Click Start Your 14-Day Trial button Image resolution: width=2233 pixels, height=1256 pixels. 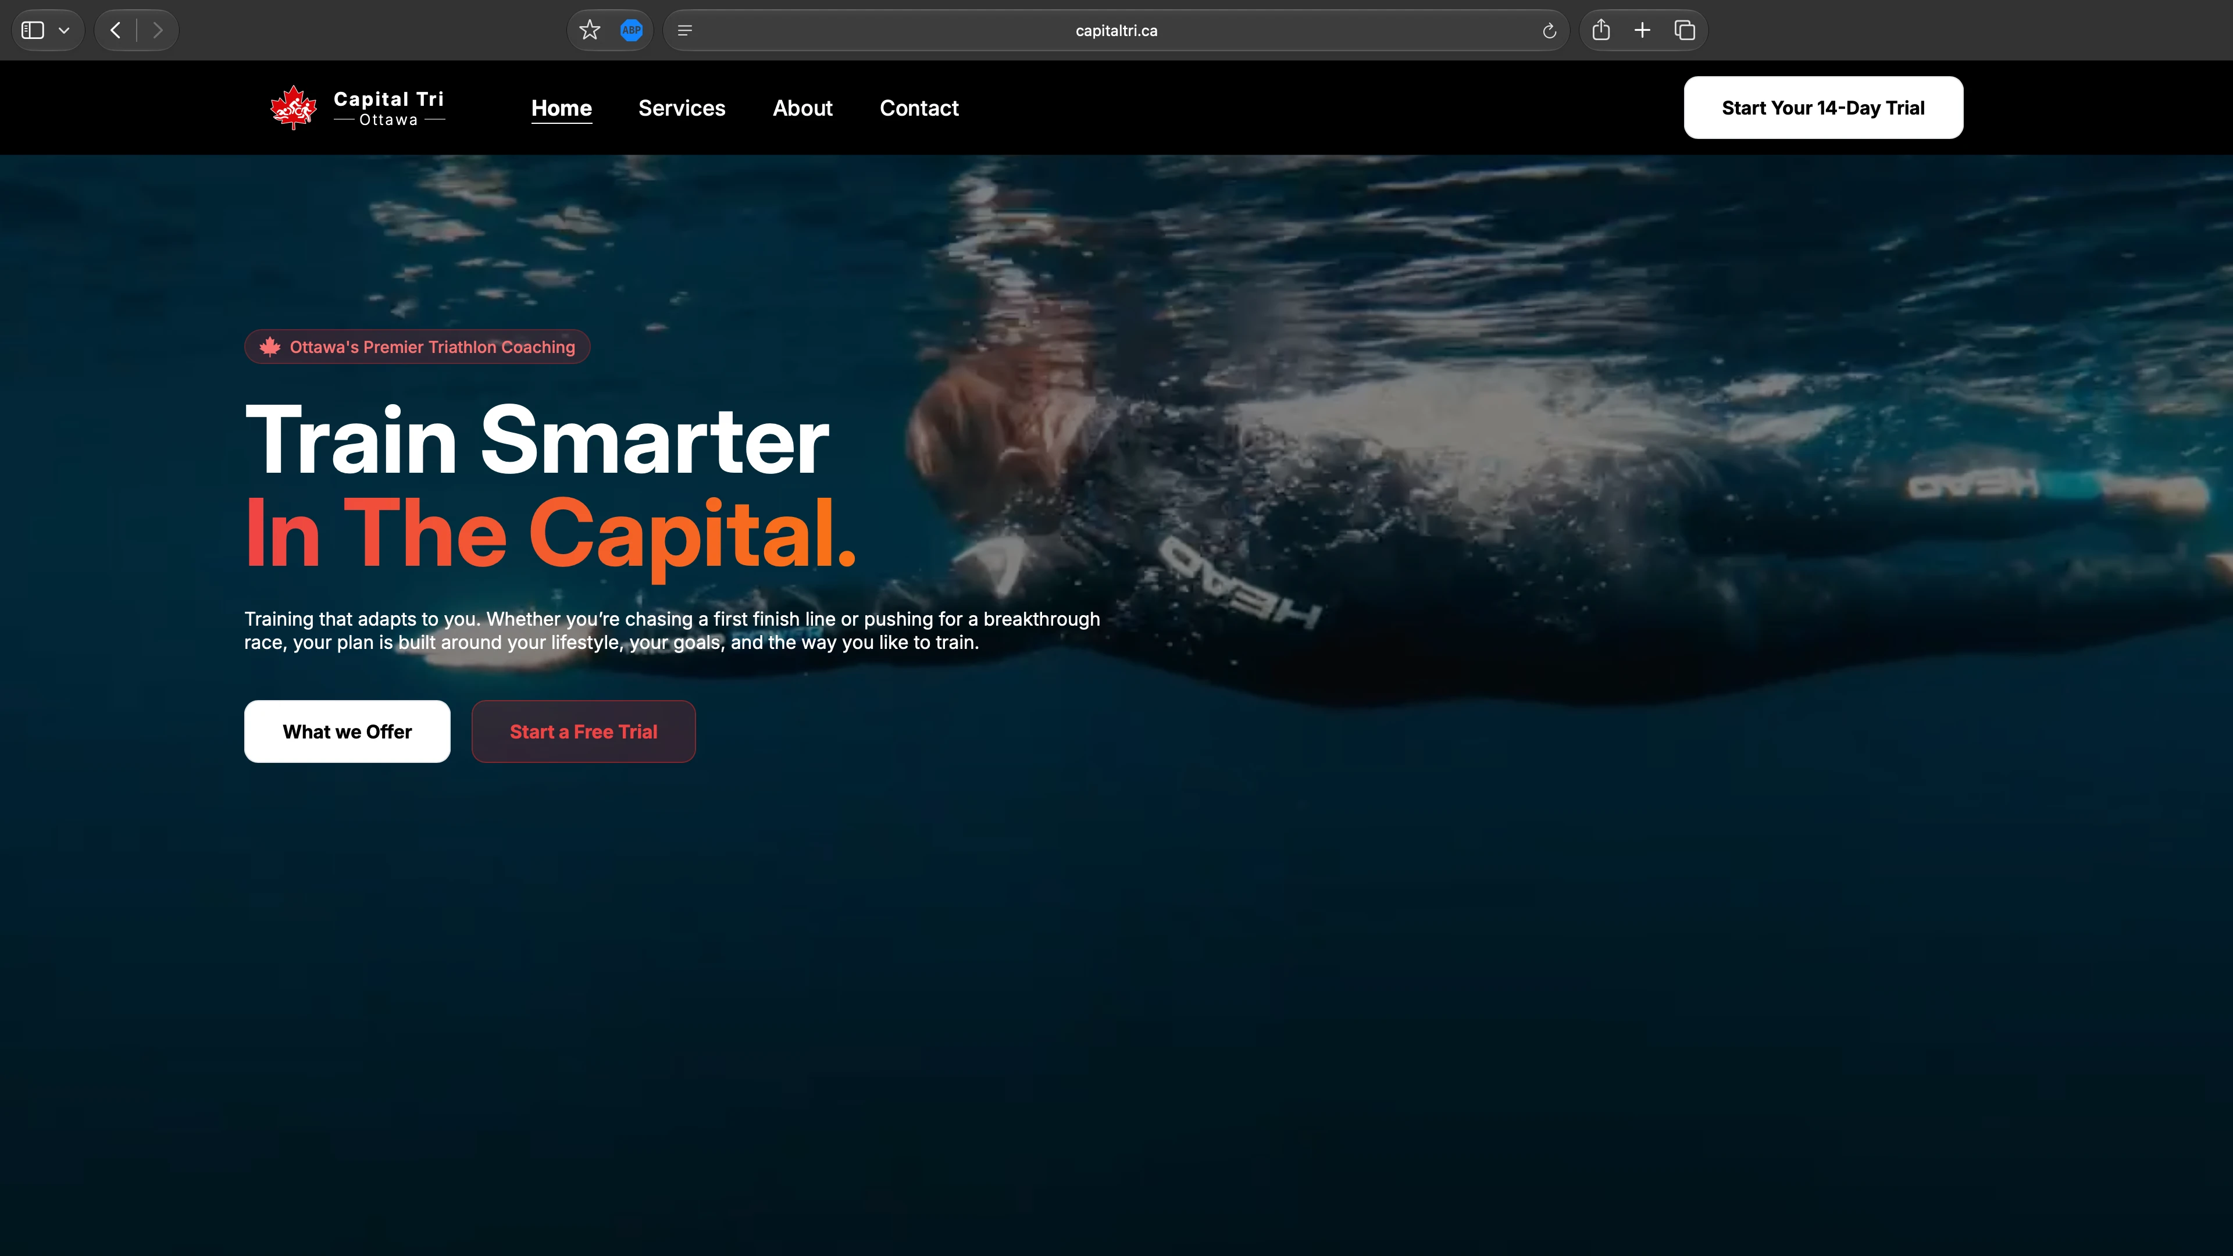tap(1823, 108)
